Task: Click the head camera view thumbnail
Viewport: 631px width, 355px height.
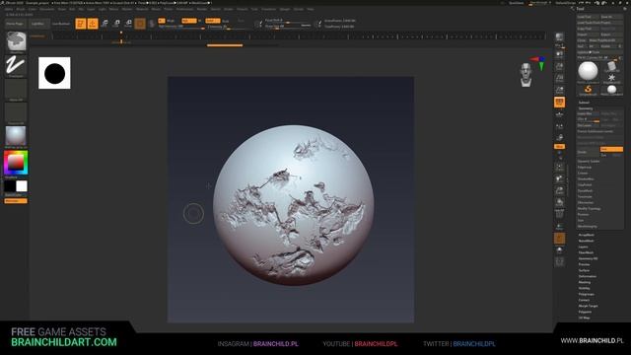Action: pyautogui.click(x=526, y=75)
